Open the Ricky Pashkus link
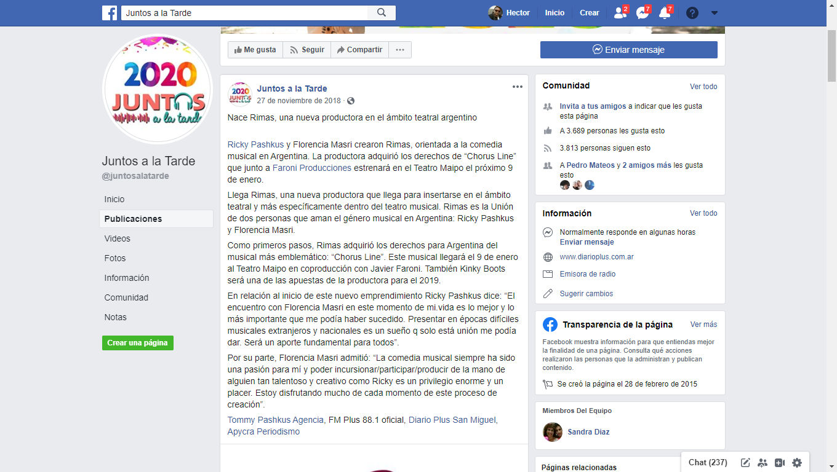This screenshot has width=837, height=472. click(255, 144)
